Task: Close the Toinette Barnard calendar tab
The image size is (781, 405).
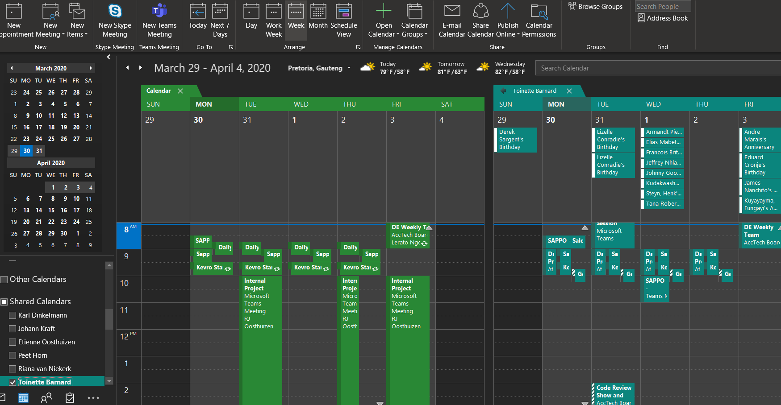Action: point(569,91)
